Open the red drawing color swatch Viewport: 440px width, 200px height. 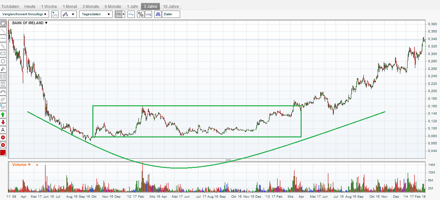(3, 153)
